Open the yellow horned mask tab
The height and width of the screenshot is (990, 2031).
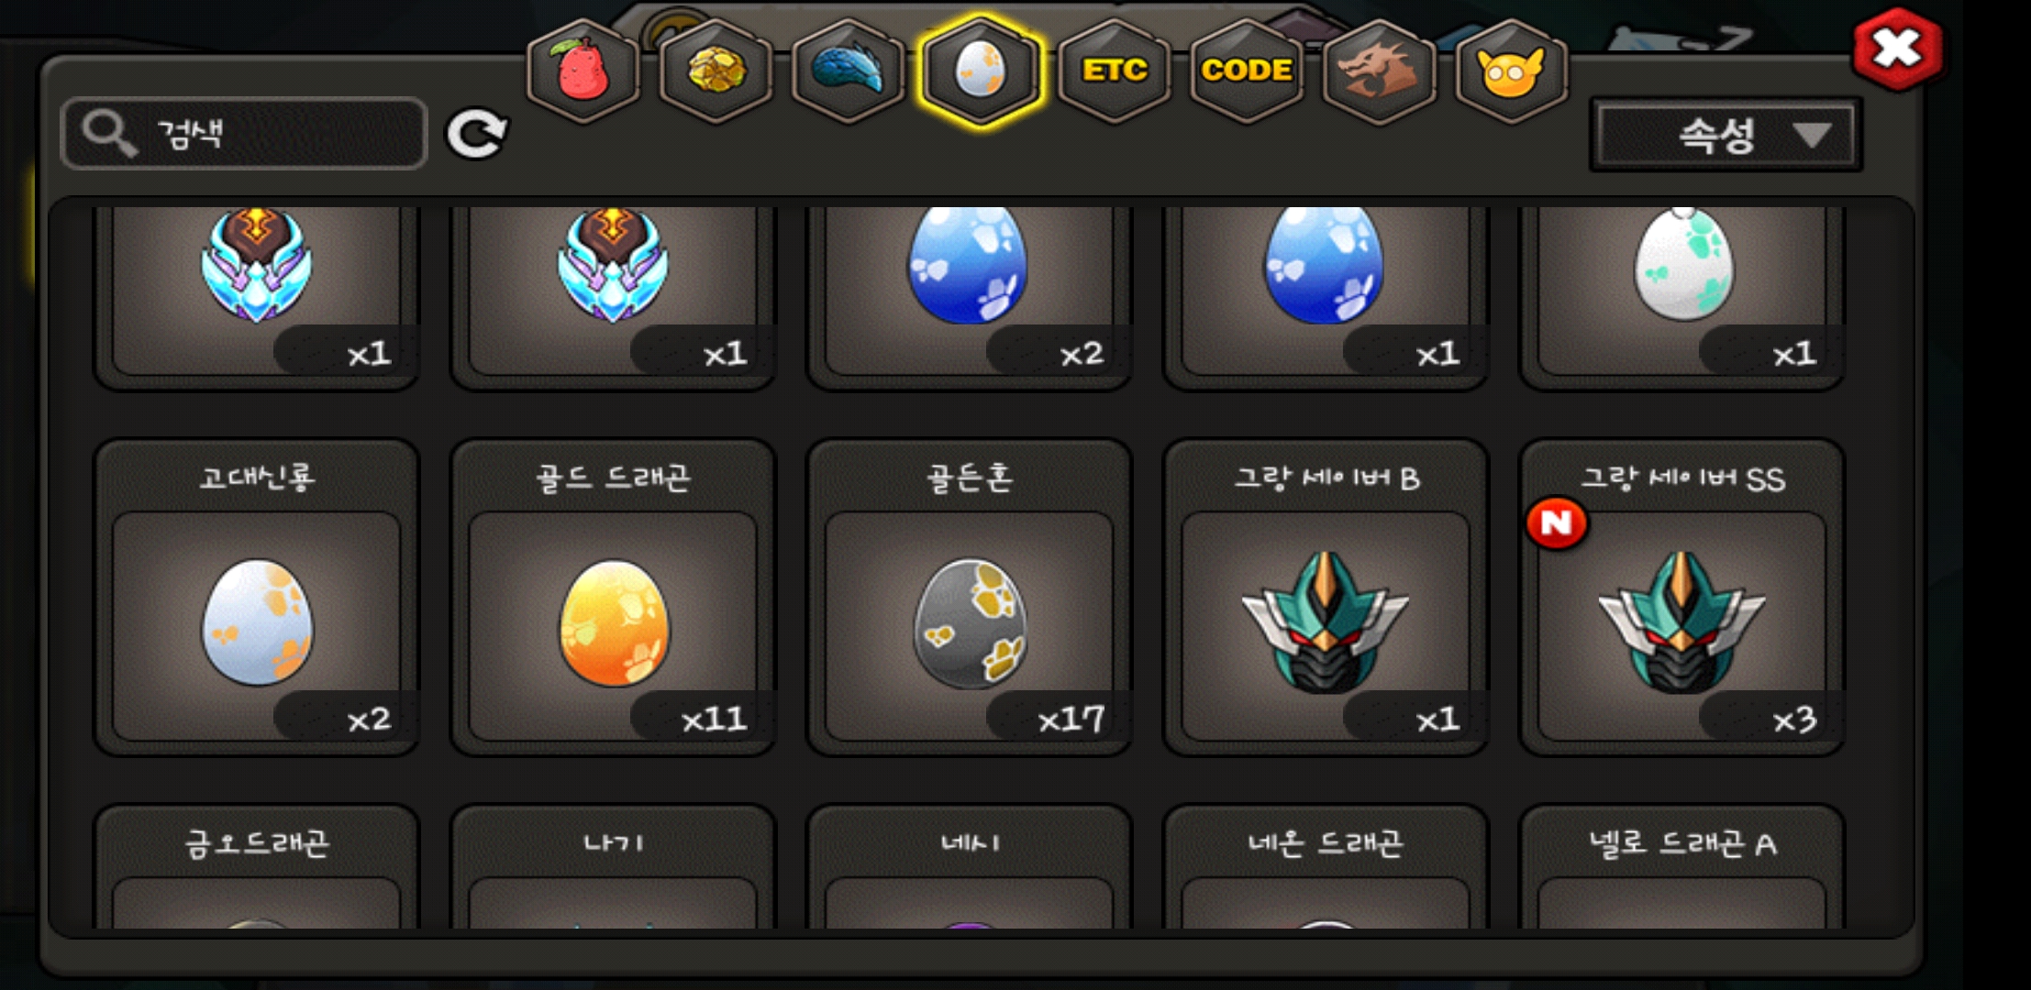pyautogui.click(x=1511, y=71)
